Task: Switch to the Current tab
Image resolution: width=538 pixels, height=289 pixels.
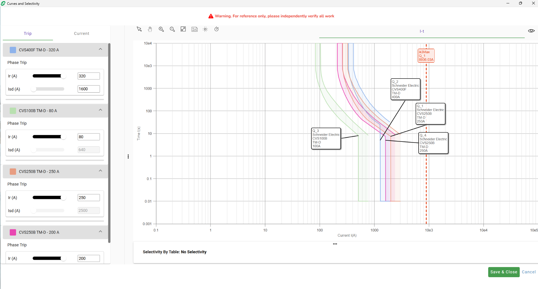Action: click(x=82, y=33)
